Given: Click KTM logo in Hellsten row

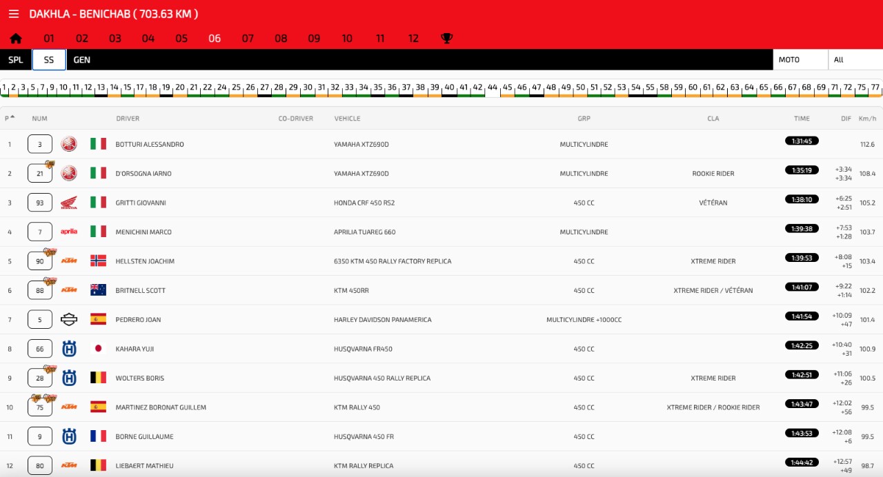Looking at the screenshot, I should (69, 261).
